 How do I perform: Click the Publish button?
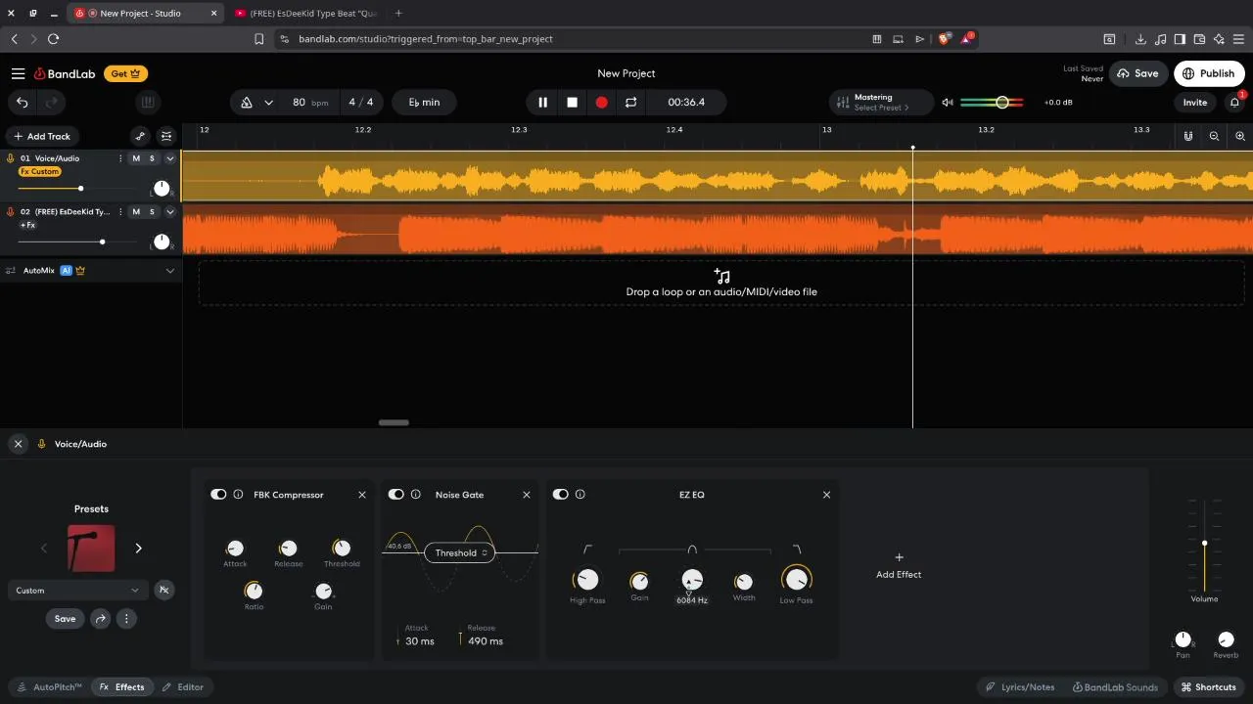point(1209,73)
